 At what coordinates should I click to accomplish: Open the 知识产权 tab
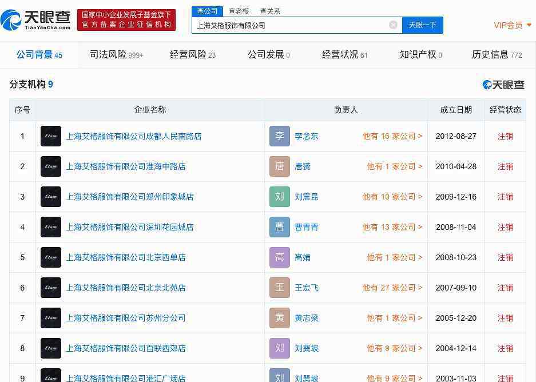click(x=421, y=55)
